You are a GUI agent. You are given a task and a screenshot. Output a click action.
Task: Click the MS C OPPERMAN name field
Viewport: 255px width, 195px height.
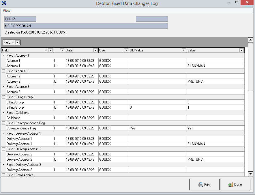(x=86, y=26)
